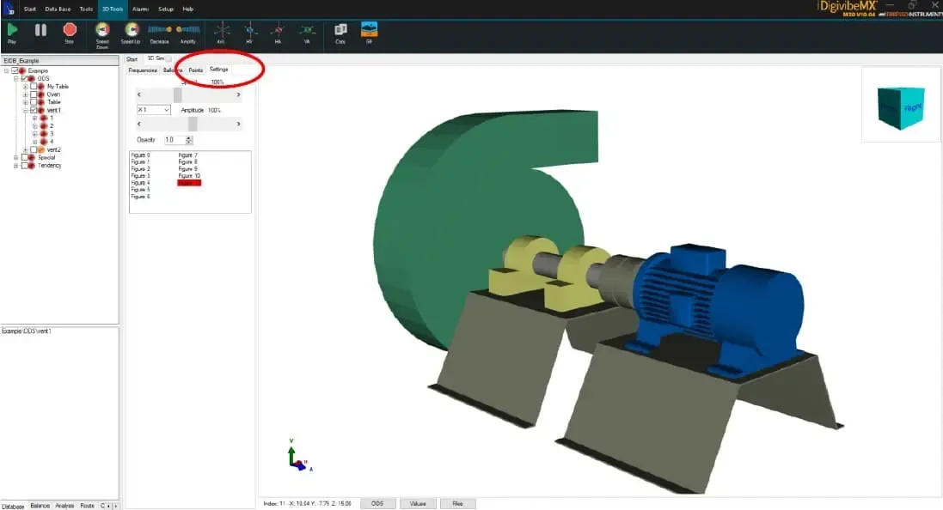Click the Amplify amplitude icon
This screenshot has width=943, height=510.
click(x=187, y=29)
